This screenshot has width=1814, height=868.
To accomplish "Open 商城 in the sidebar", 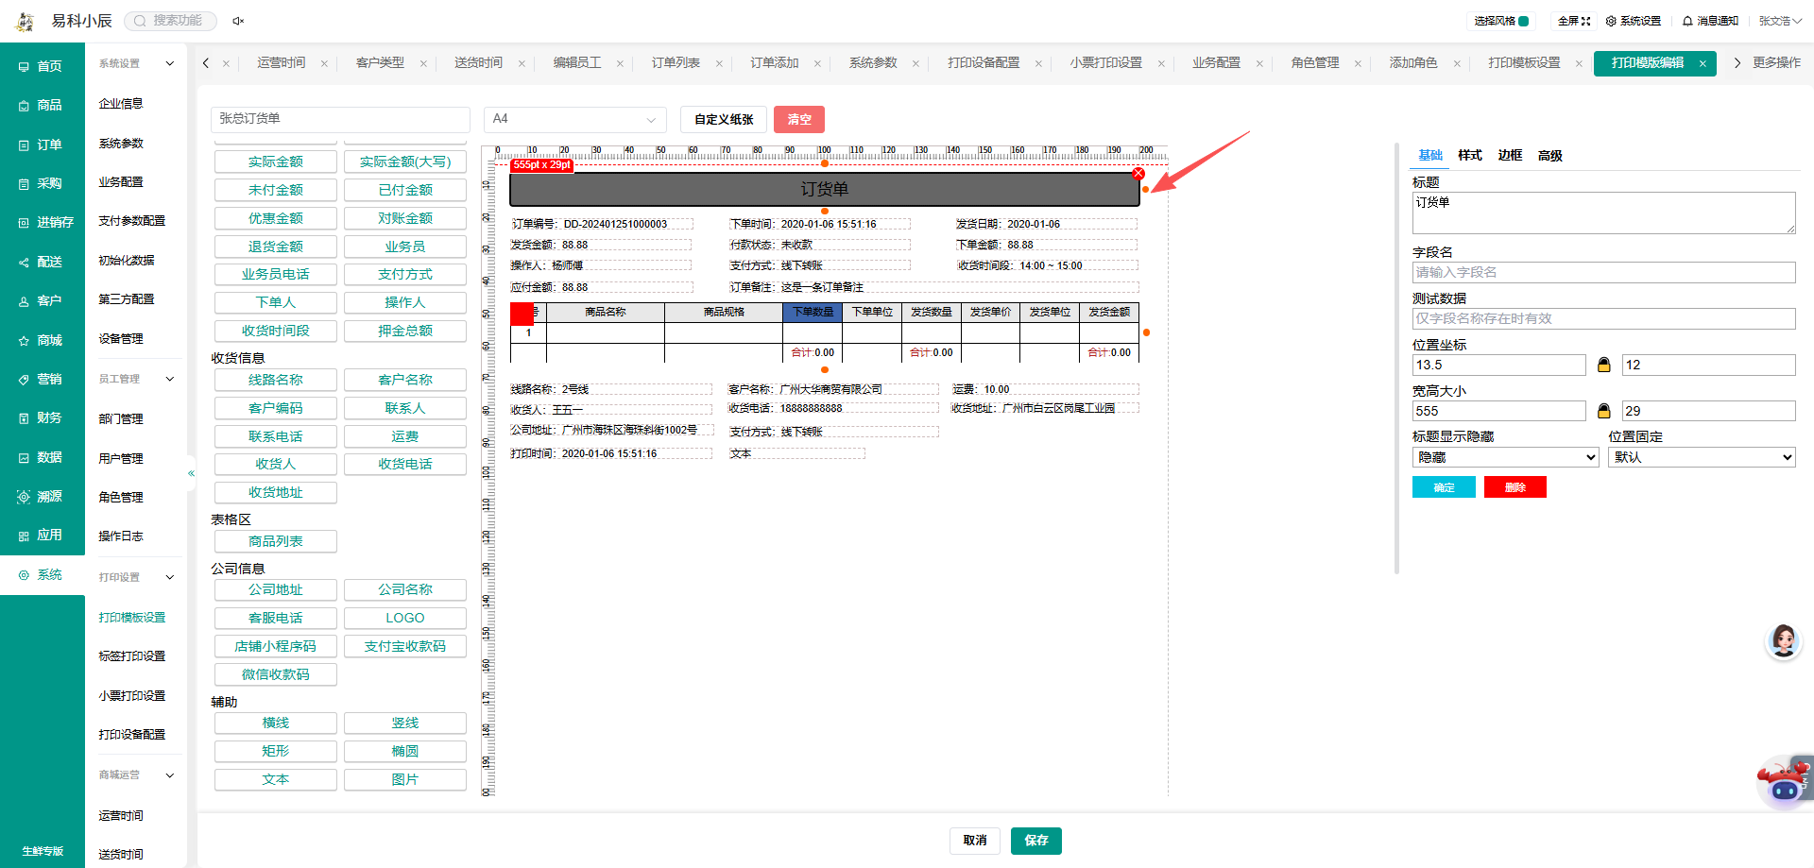I will click(x=41, y=340).
